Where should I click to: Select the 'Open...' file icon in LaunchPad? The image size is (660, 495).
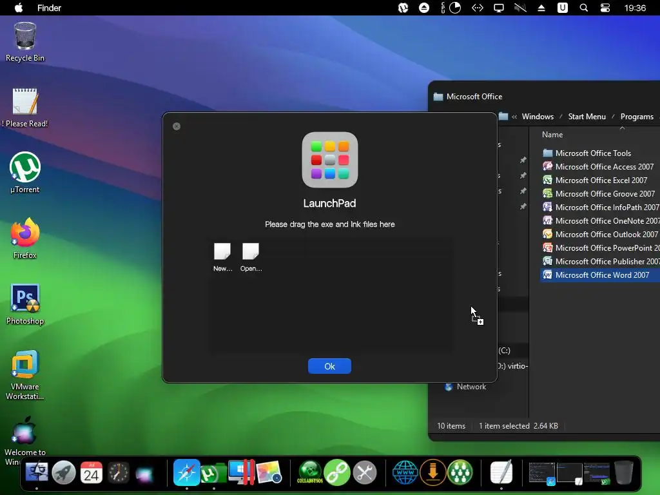click(251, 257)
